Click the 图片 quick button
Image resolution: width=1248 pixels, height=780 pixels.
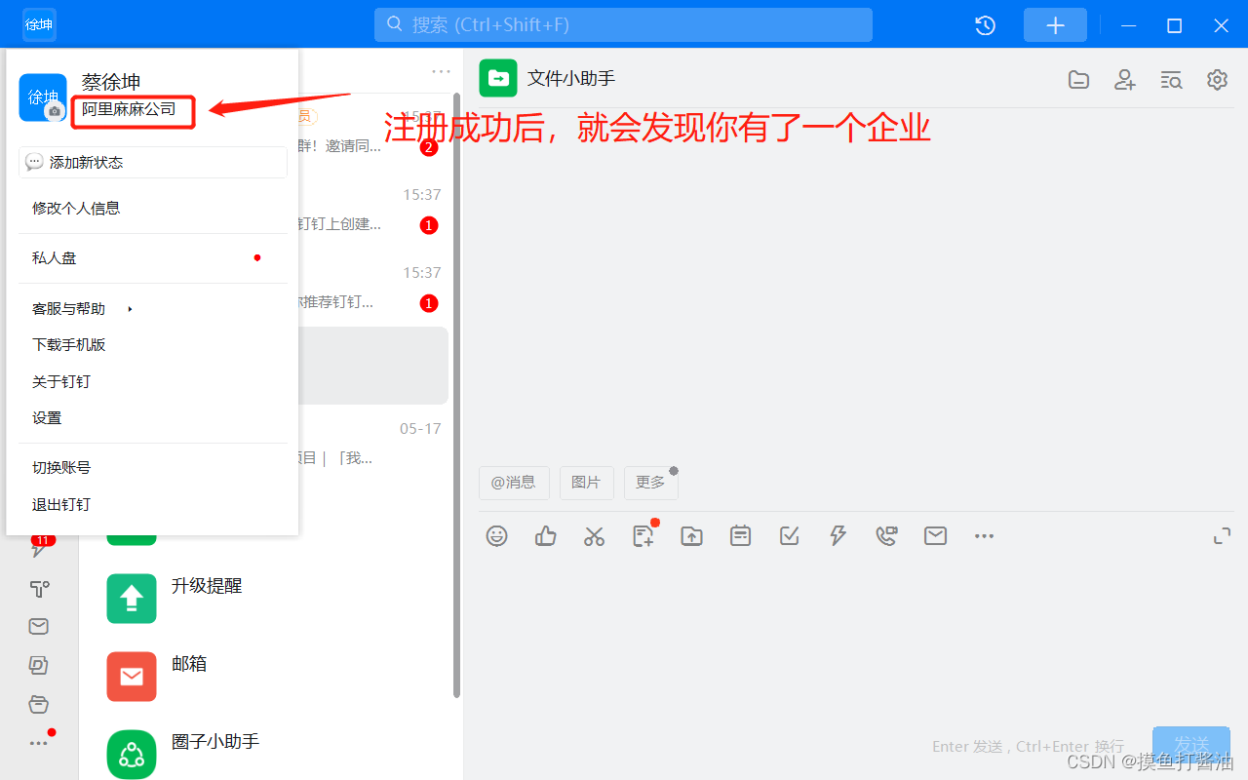[586, 483]
